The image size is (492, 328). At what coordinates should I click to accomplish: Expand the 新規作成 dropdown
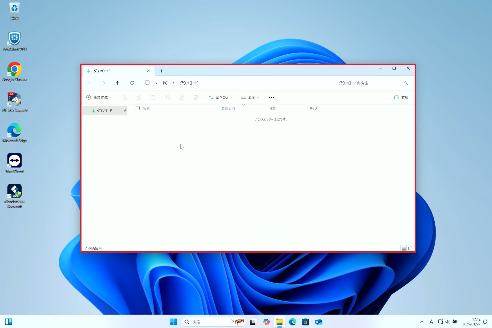click(99, 97)
